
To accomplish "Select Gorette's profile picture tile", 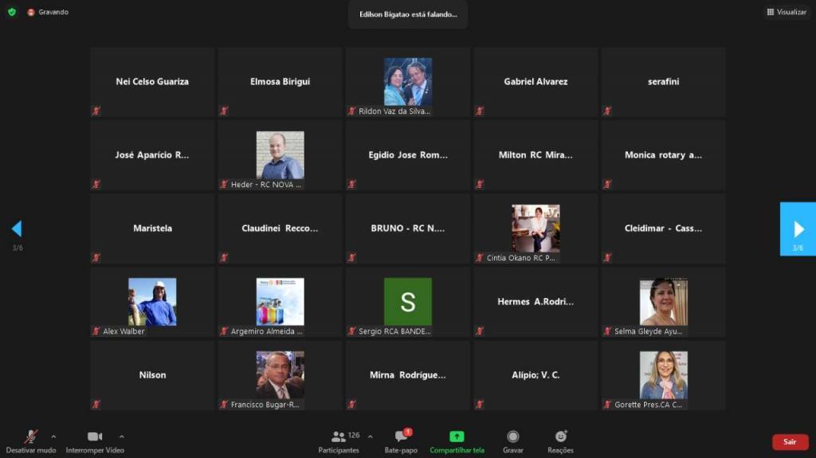I will [663, 375].
